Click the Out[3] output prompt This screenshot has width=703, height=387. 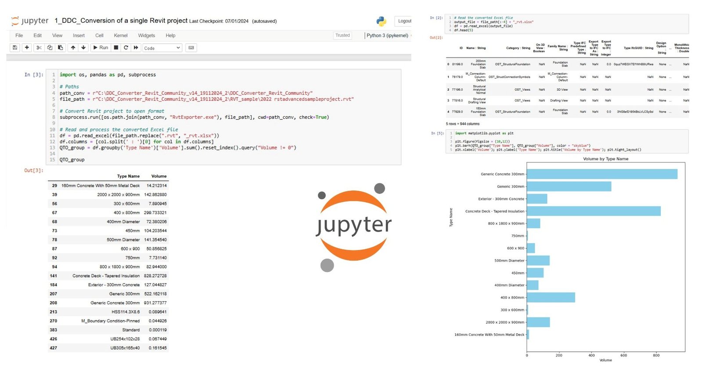(x=33, y=170)
